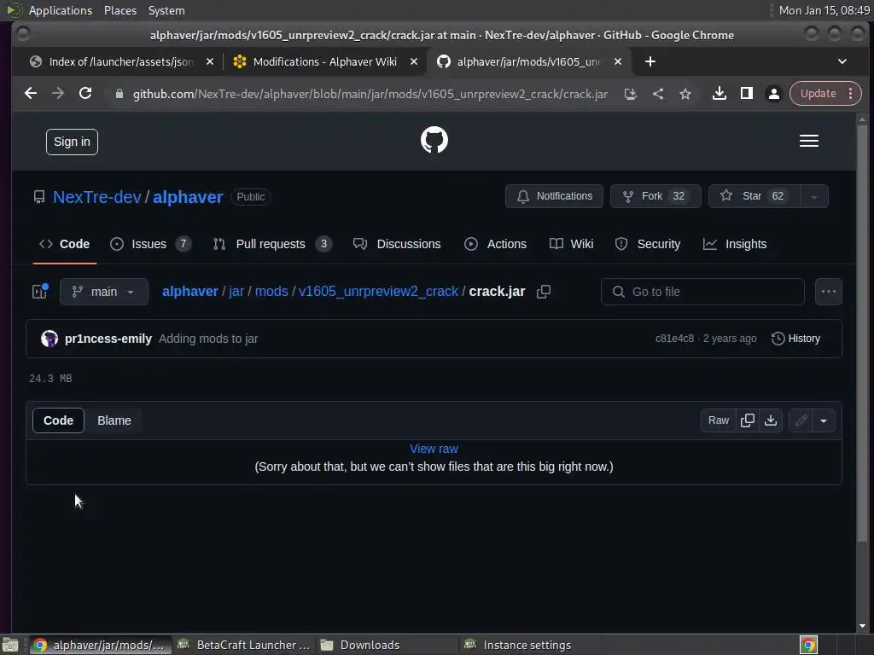Open new browser tab with plus
Image resolution: width=874 pixels, height=655 pixels.
pos(650,61)
